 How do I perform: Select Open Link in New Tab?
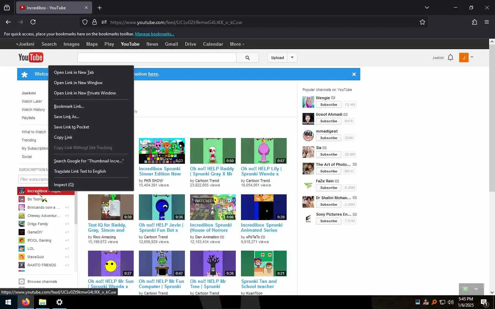click(91, 72)
